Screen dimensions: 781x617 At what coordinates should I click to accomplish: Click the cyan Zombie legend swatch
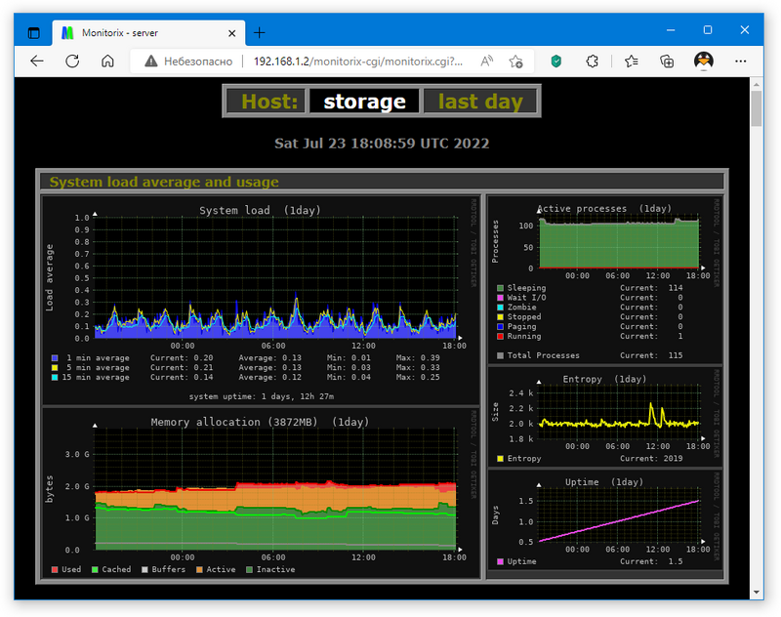pyautogui.click(x=500, y=308)
